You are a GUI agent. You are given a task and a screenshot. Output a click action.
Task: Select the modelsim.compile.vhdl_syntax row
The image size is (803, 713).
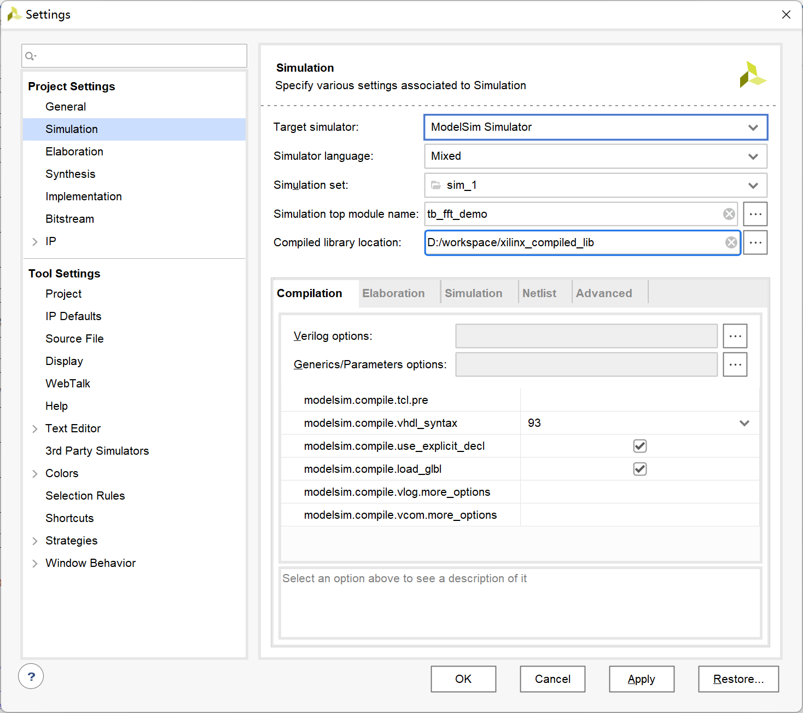pyautogui.click(x=520, y=423)
